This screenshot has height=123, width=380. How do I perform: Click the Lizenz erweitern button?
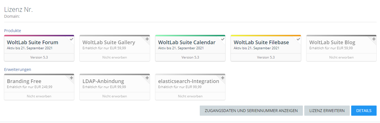327,111
